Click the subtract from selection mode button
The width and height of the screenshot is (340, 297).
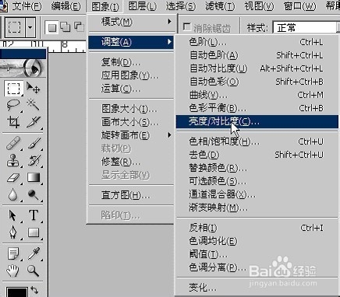(x=79, y=27)
